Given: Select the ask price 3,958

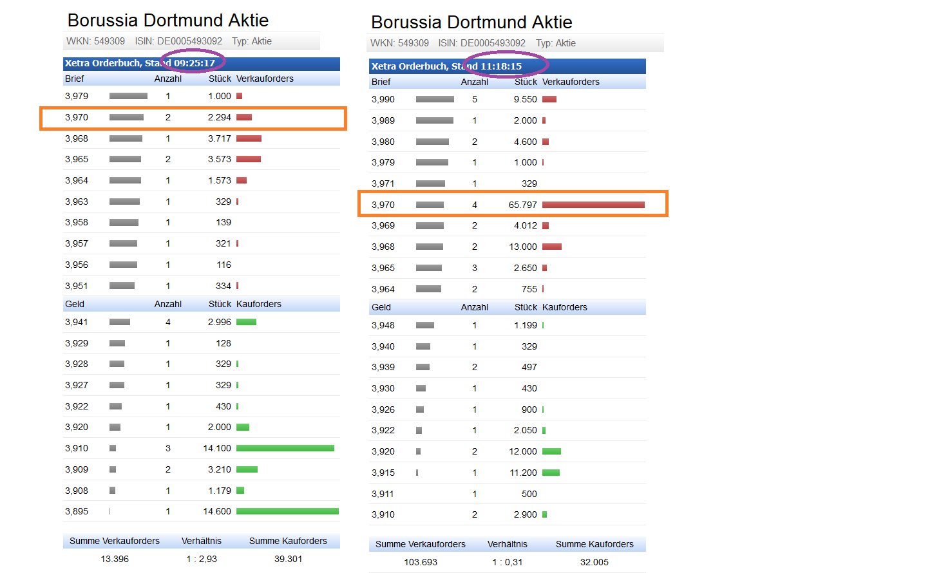Looking at the screenshot, I should [77, 222].
